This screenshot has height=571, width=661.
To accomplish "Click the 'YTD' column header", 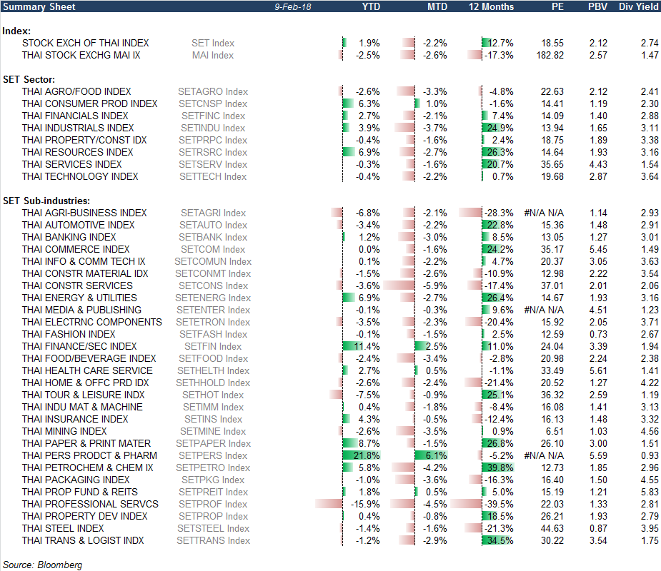I will (371, 6).
